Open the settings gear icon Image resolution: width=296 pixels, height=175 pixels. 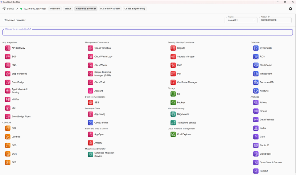click(x=290, y=9)
